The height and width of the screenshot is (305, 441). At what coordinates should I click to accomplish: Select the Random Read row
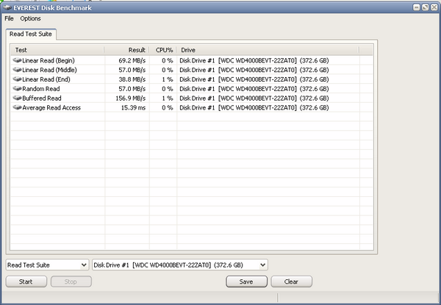[192, 89]
